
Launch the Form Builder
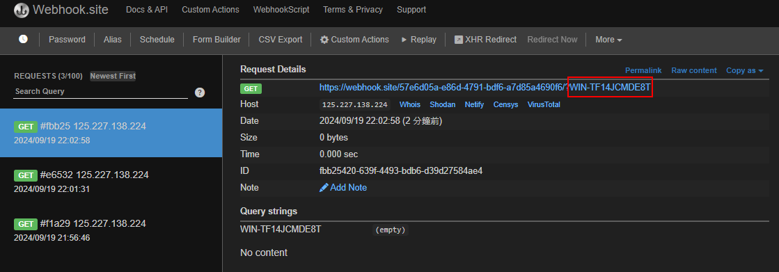217,40
